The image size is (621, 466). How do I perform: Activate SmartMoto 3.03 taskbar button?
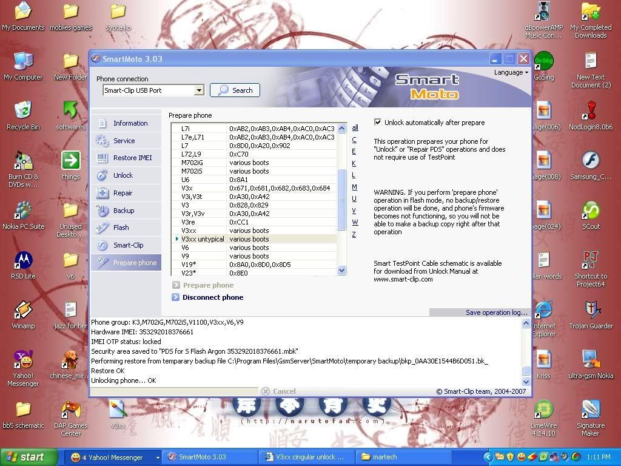210,457
